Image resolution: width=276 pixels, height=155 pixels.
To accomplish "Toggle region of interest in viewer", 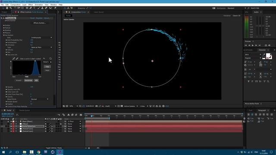I will pos(119,106).
